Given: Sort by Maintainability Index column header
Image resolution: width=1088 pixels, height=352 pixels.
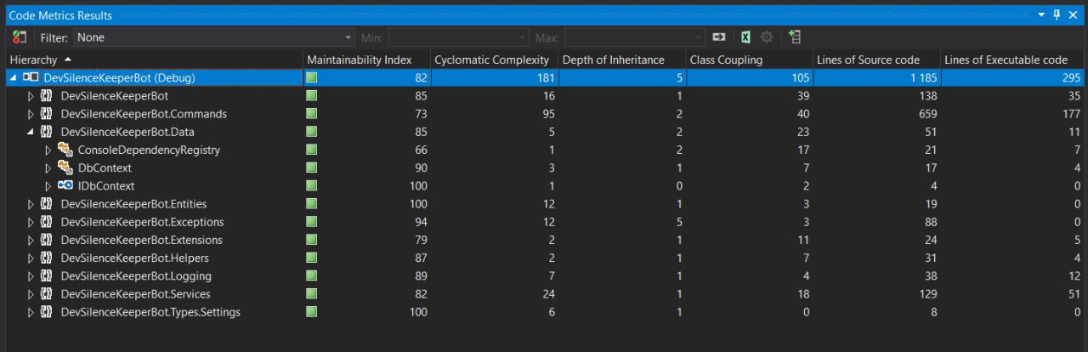Looking at the screenshot, I should (x=366, y=60).
